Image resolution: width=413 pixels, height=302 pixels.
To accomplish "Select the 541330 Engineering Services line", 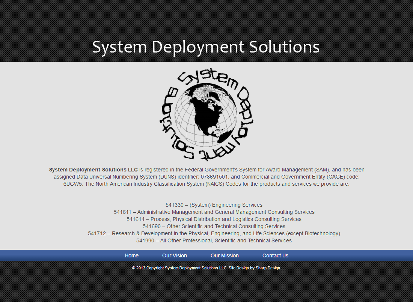I will [214, 205].
